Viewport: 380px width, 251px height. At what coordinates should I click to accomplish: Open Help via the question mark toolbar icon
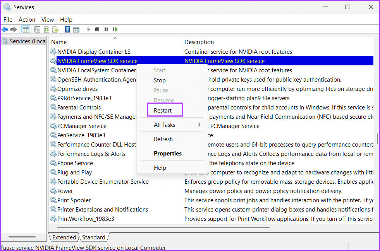tap(67, 29)
